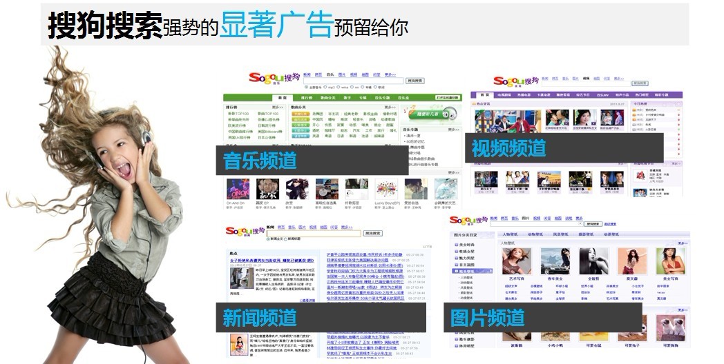The image size is (724, 364).
Task: Select the mp3 radio button on the music page
Action: (325, 87)
